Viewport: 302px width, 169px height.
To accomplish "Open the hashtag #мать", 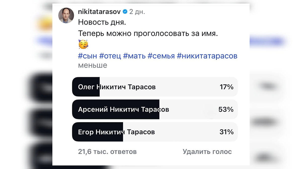I will click(x=136, y=56).
